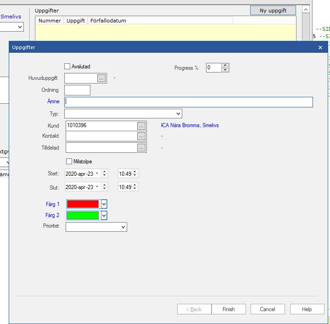Open Huvuduppgift lookup ellipsis button
The height and width of the screenshot is (324, 330).
[x=101, y=78]
